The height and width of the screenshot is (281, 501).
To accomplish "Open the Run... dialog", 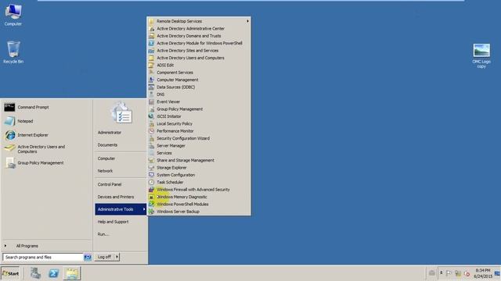I will (x=121, y=234).
